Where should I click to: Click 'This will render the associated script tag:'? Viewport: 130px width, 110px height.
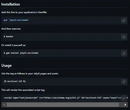[x=23, y=90]
